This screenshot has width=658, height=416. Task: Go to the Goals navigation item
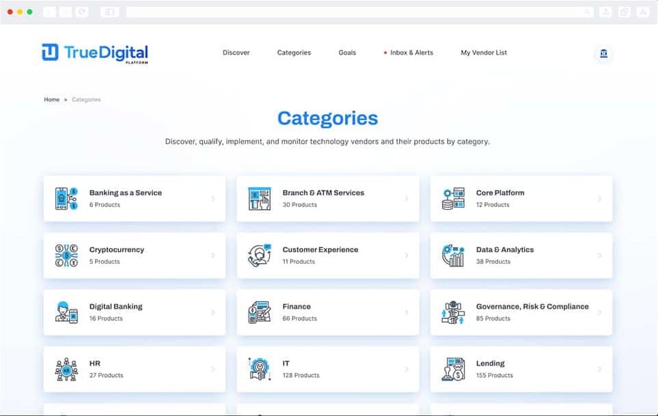pos(347,53)
